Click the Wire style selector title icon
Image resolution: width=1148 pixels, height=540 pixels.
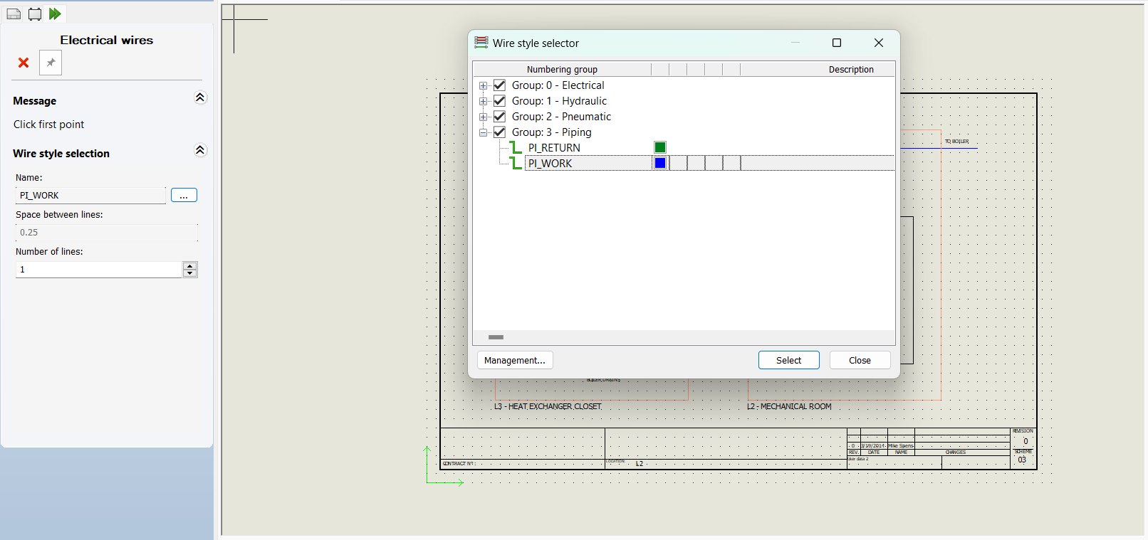481,43
